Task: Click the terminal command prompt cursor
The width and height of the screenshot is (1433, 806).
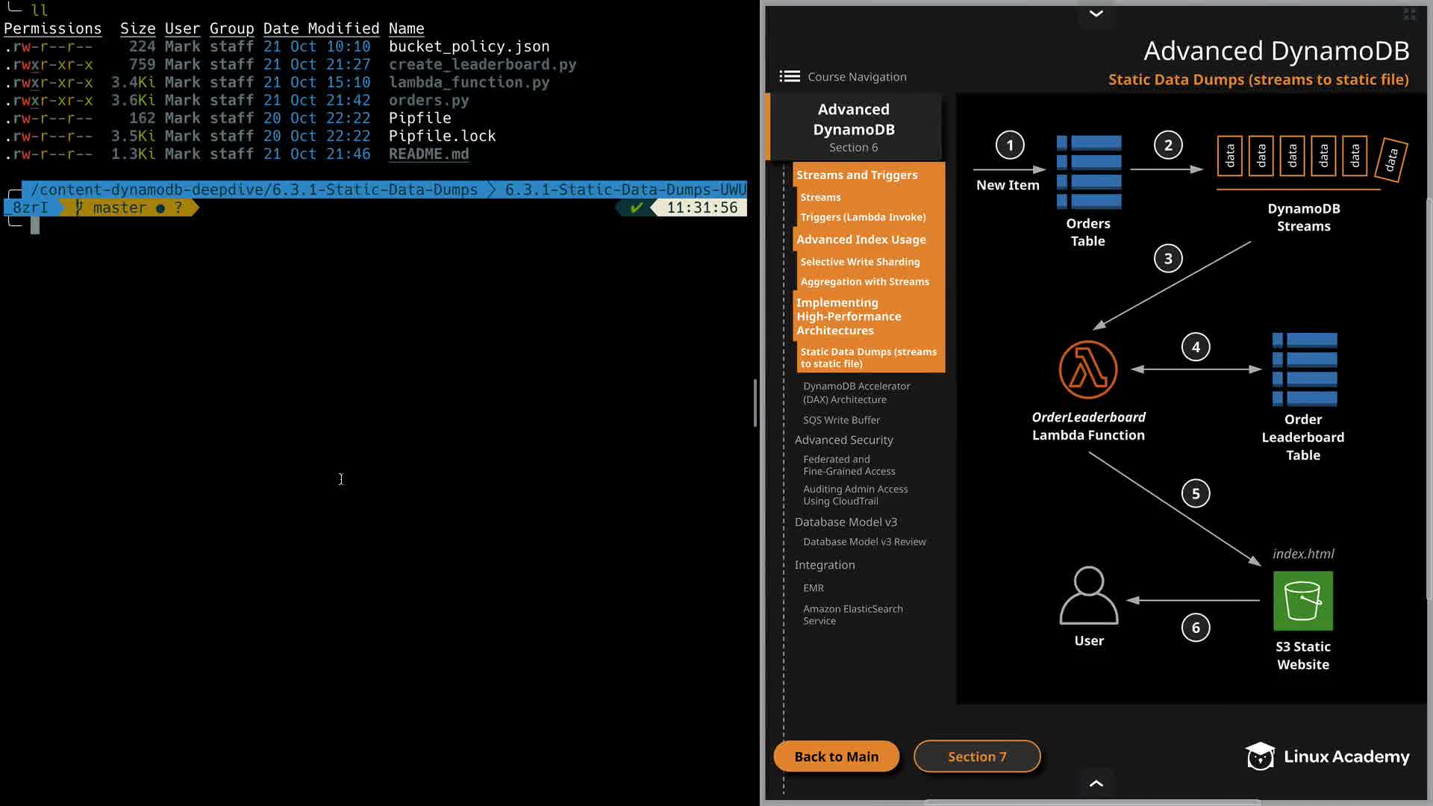Action: point(35,226)
